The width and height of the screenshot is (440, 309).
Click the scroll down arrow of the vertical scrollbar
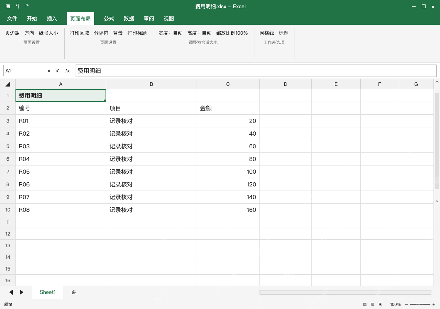[437, 201]
